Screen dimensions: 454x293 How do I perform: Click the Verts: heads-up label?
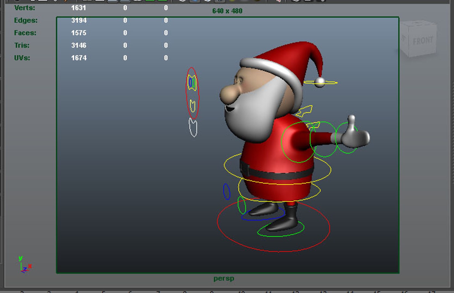coord(25,8)
